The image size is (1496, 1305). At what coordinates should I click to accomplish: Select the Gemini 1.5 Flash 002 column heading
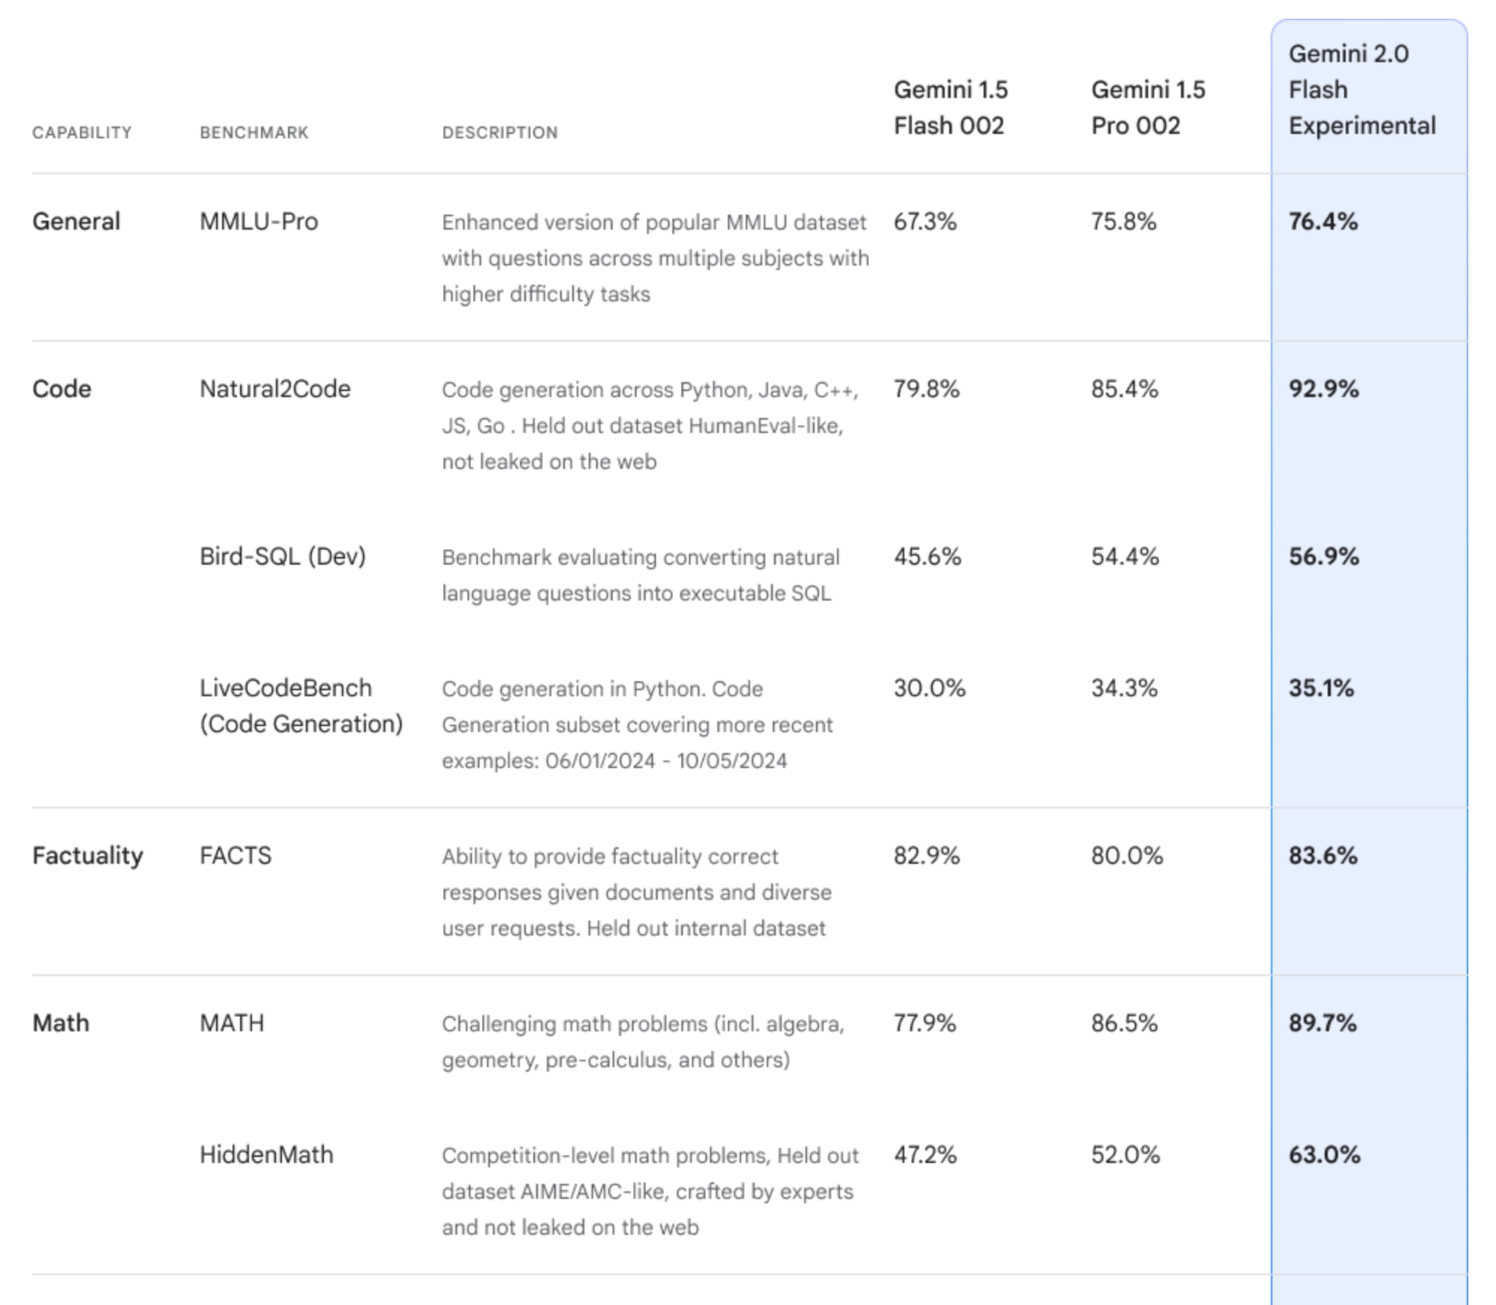click(x=950, y=108)
